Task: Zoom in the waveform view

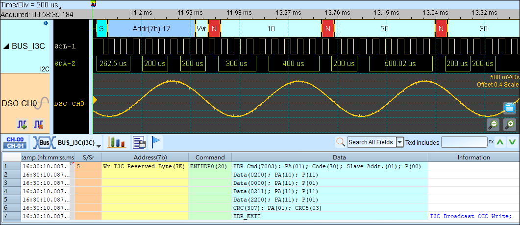Action: pos(510,125)
